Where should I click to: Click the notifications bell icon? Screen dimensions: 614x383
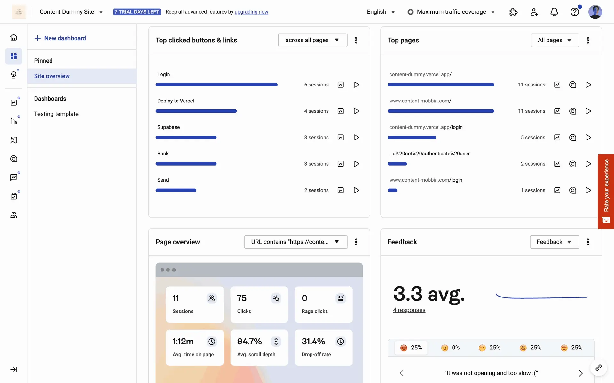[x=554, y=12]
